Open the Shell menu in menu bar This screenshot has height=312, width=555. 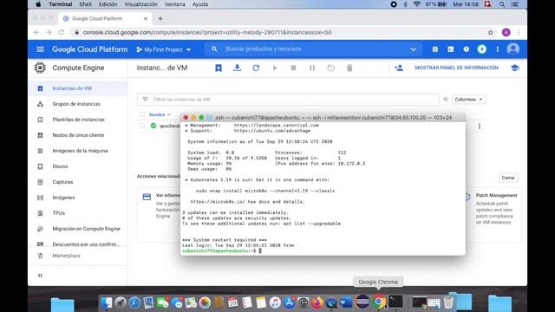pos(85,4)
